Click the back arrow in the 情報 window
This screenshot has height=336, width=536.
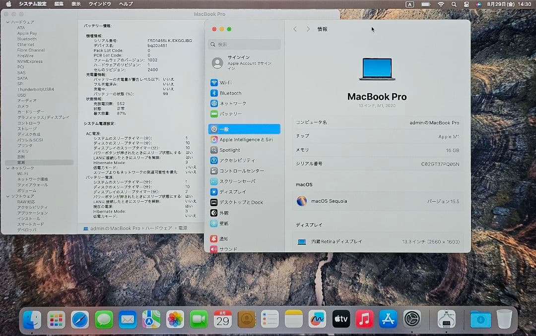click(295, 29)
